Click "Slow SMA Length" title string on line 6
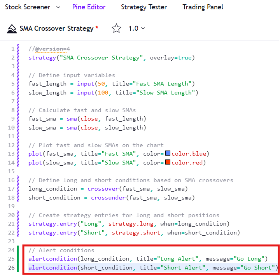Viewport: 280px width, 275px height. (166, 93)
